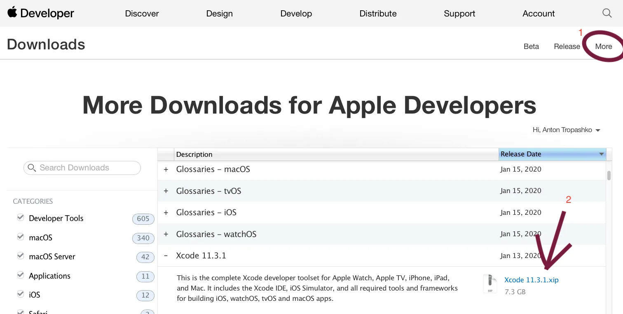Click the Developer Tools count badge 605

[x=143, y=219]
